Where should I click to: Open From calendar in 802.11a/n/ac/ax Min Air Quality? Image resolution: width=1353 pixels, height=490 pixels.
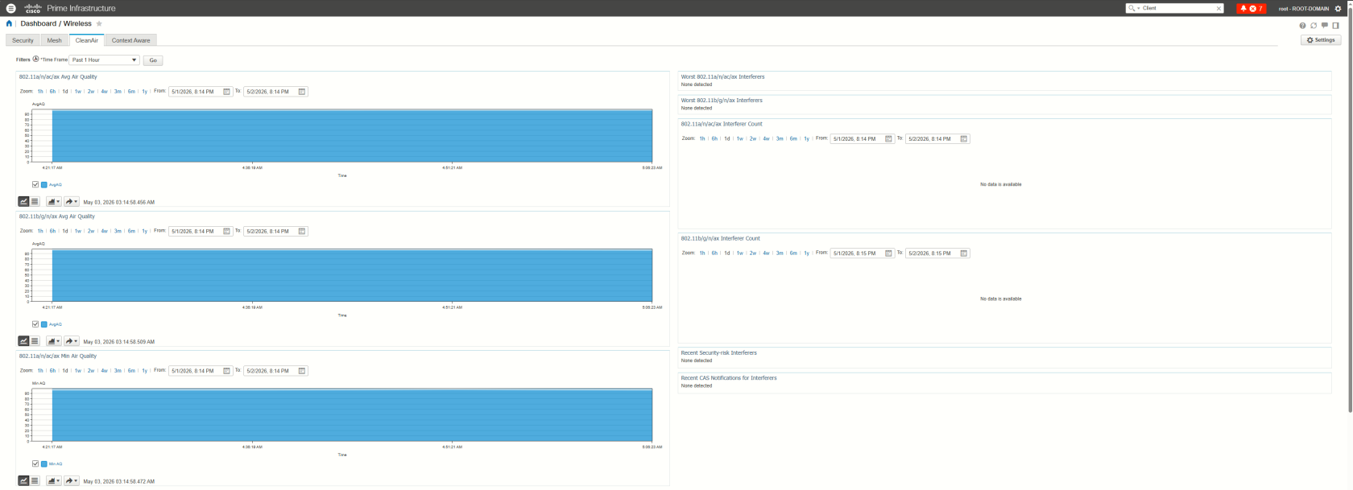tap(227, 371)
